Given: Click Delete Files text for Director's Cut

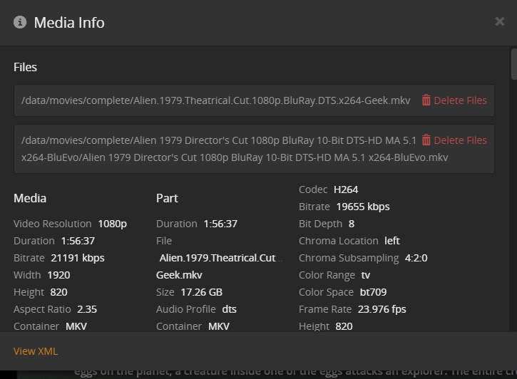Looking at the screenshot, I should [x=460, y=140].
